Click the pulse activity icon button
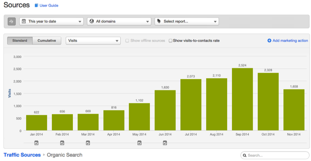 [x=12, y=21]
